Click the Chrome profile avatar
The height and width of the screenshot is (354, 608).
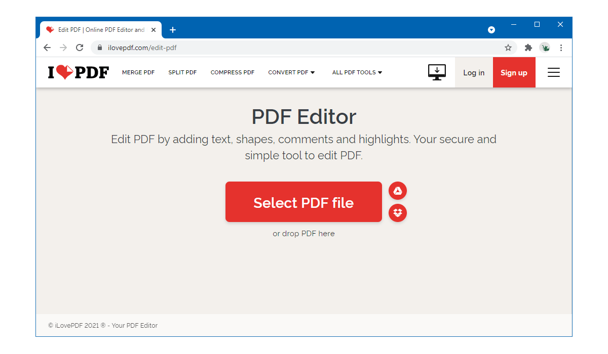[x=545, y=48]
